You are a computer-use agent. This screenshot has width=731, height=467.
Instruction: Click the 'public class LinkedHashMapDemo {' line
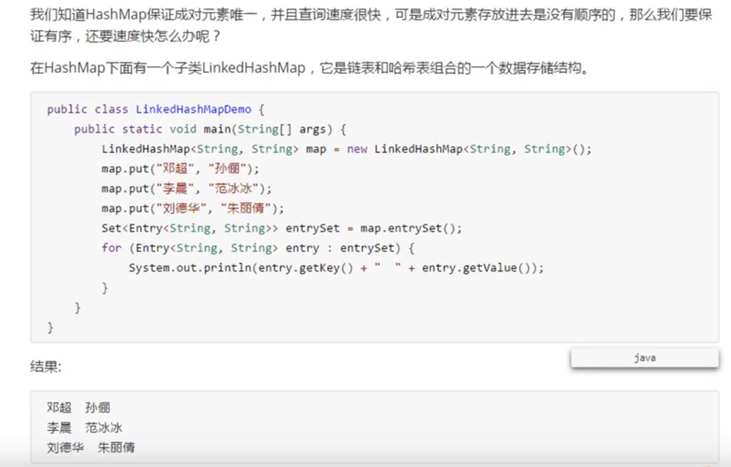click(156, 109)
